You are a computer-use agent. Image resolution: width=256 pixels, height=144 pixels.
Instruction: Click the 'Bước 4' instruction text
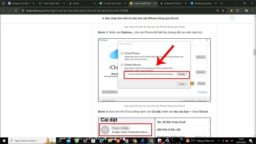tap(153, 112)
